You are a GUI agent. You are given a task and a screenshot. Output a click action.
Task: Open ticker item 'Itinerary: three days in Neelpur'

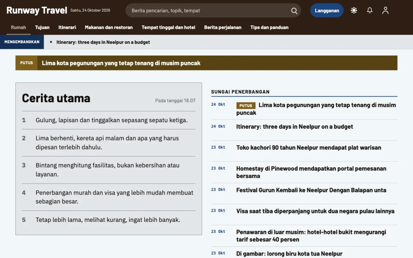click(x=103, y=42)
